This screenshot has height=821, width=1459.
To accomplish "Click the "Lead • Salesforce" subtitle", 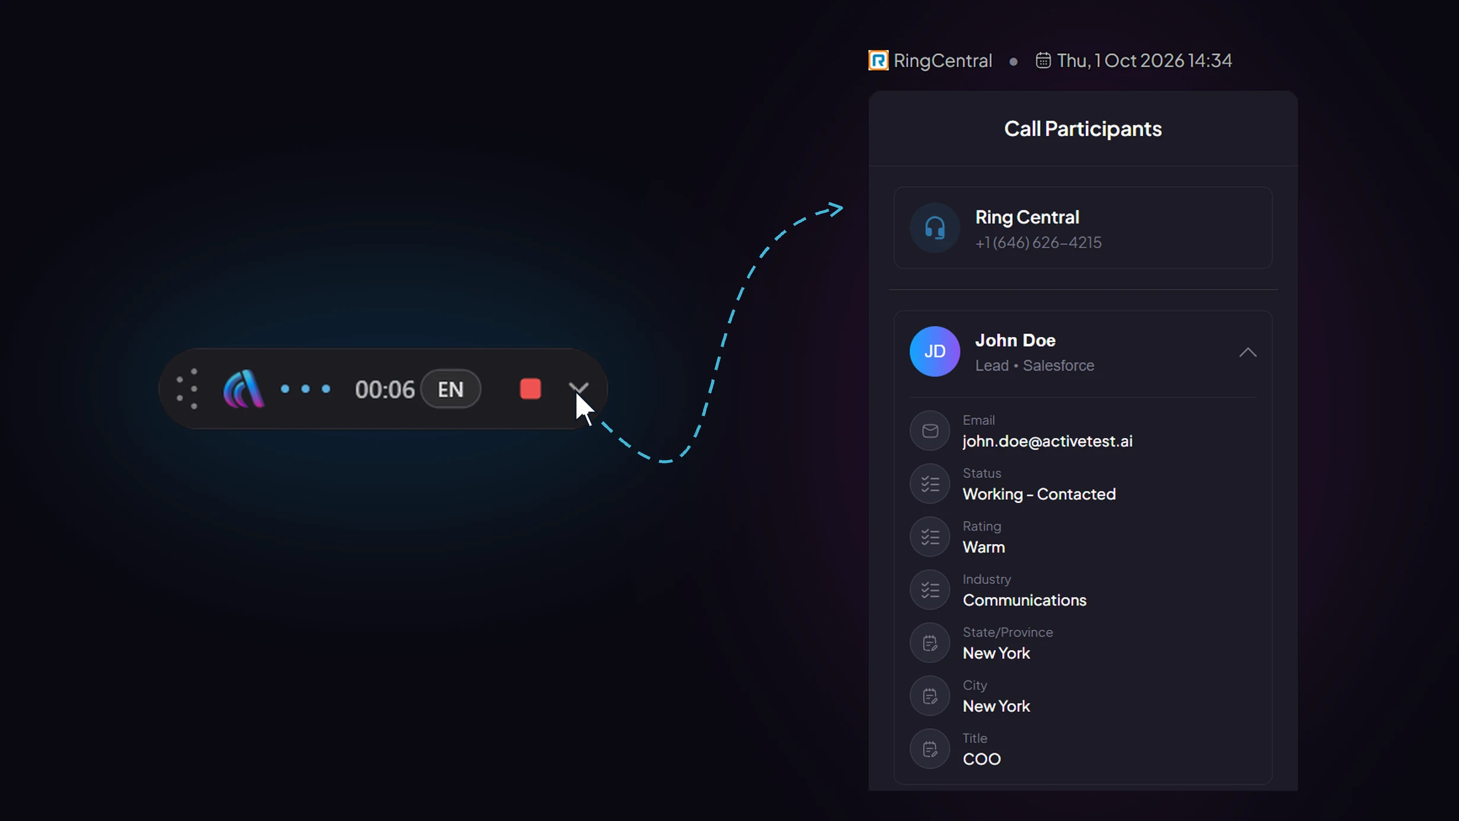I will click(1034, 366).
